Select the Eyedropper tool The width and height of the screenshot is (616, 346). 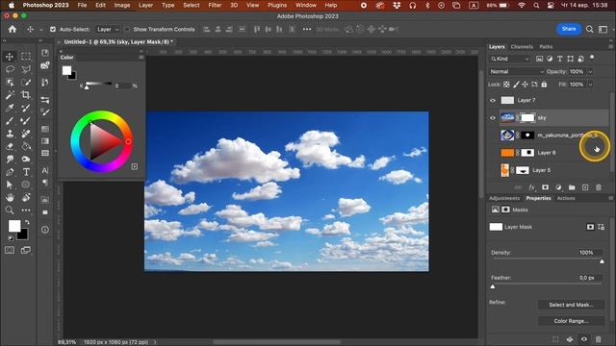(10, 108)
